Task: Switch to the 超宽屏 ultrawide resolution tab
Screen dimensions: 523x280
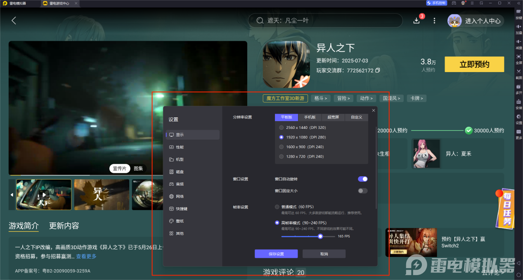Action: coord(333,117)
